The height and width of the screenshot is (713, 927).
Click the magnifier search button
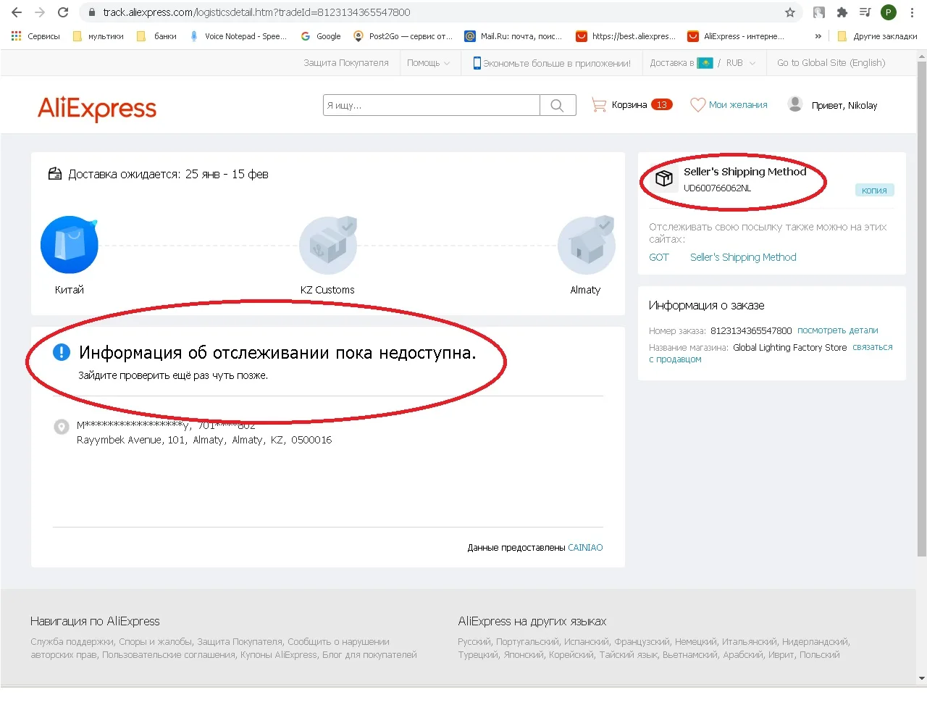558,105
